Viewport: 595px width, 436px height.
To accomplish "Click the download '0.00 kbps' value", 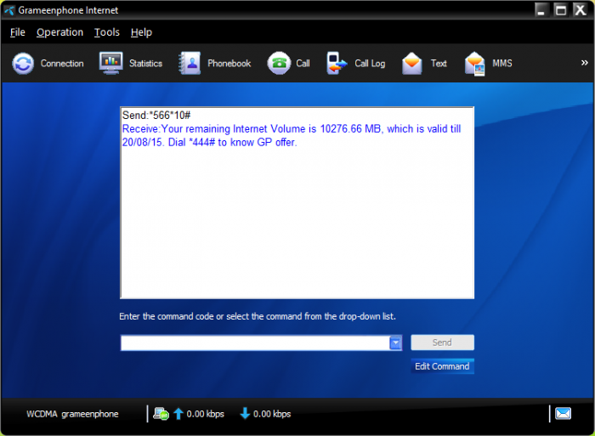I will click(x=272, y=414).
